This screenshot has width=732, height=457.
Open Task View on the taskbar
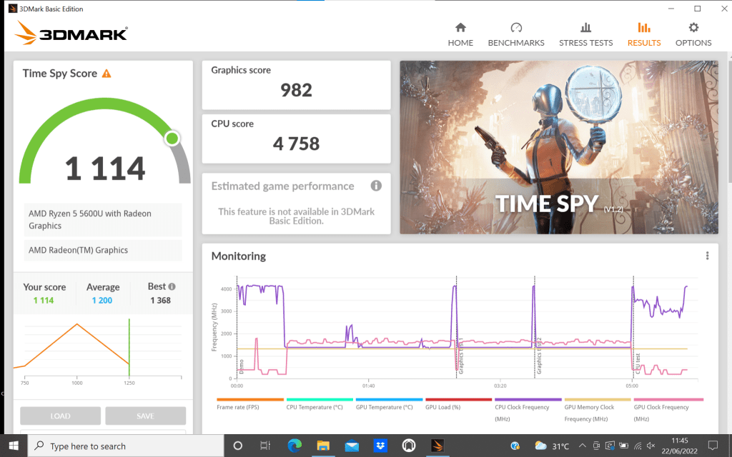[x=265, y=446]
